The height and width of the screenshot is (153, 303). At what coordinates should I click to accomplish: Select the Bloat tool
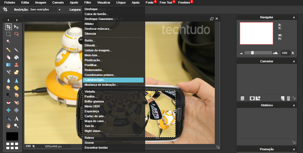point(8,110)
